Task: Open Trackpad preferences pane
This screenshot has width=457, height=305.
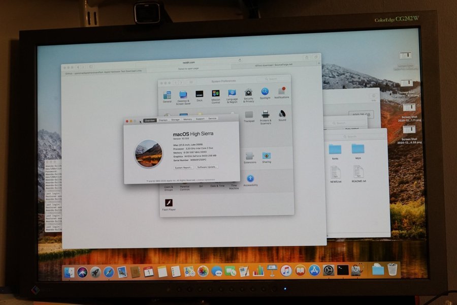Action: click(x=249, y=117)
